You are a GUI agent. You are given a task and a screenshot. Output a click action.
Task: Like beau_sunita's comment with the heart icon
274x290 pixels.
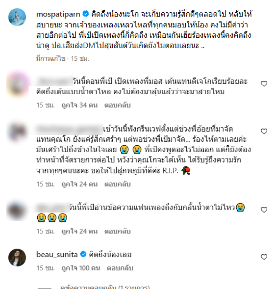coord(264,257)
